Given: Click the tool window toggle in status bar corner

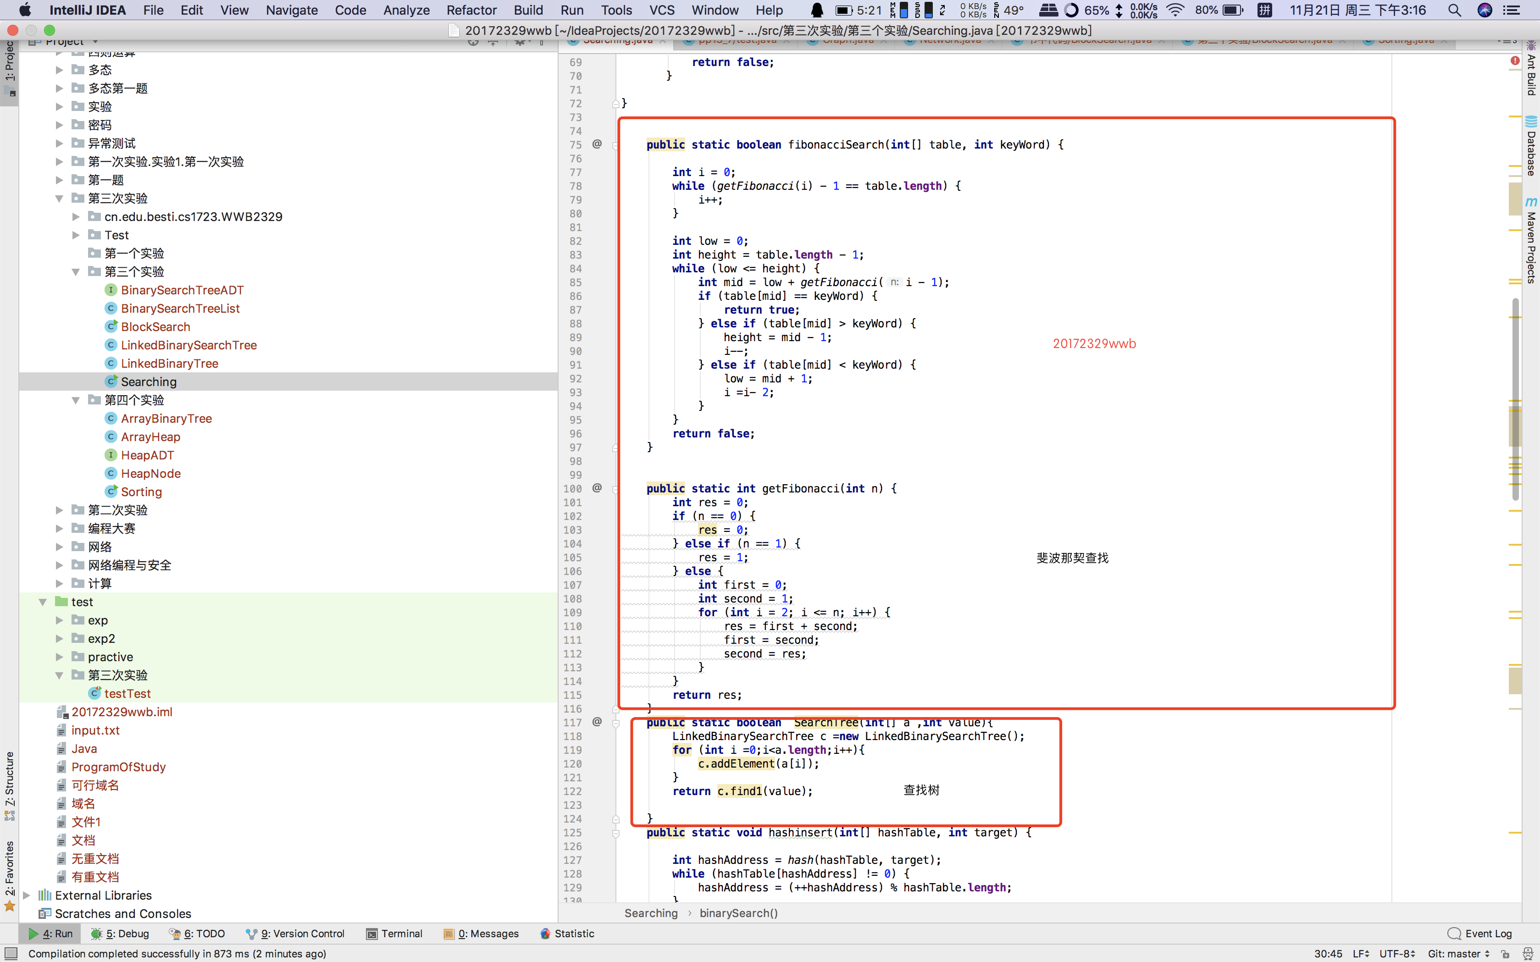Looking at the screenshot, I should tap(11, 954).
